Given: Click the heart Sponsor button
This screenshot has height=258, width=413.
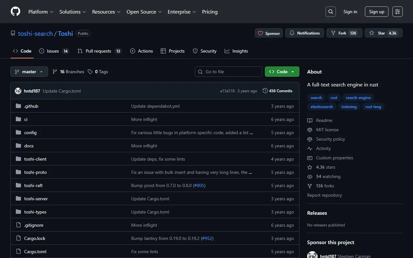Looking at the screenshot, I should coord(269,33).
